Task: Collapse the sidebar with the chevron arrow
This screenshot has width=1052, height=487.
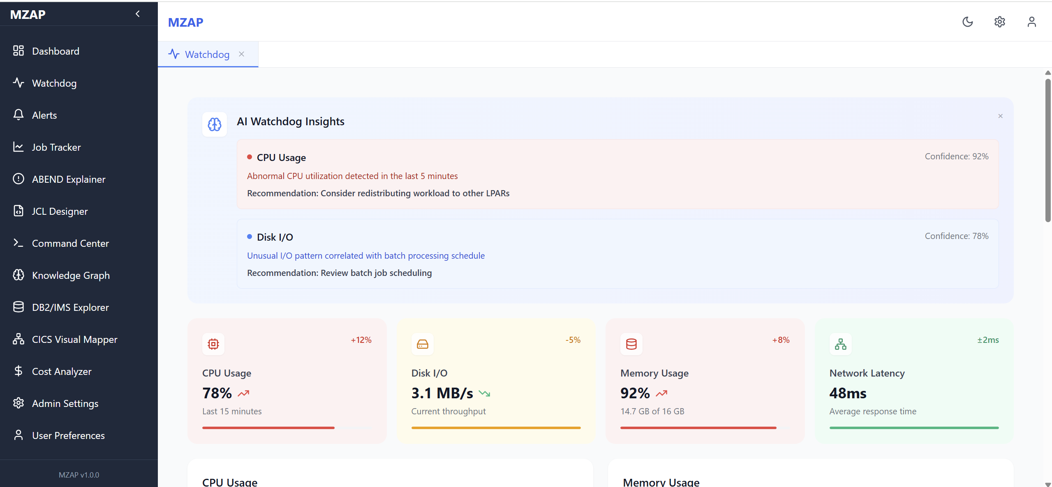Action: 138,14
